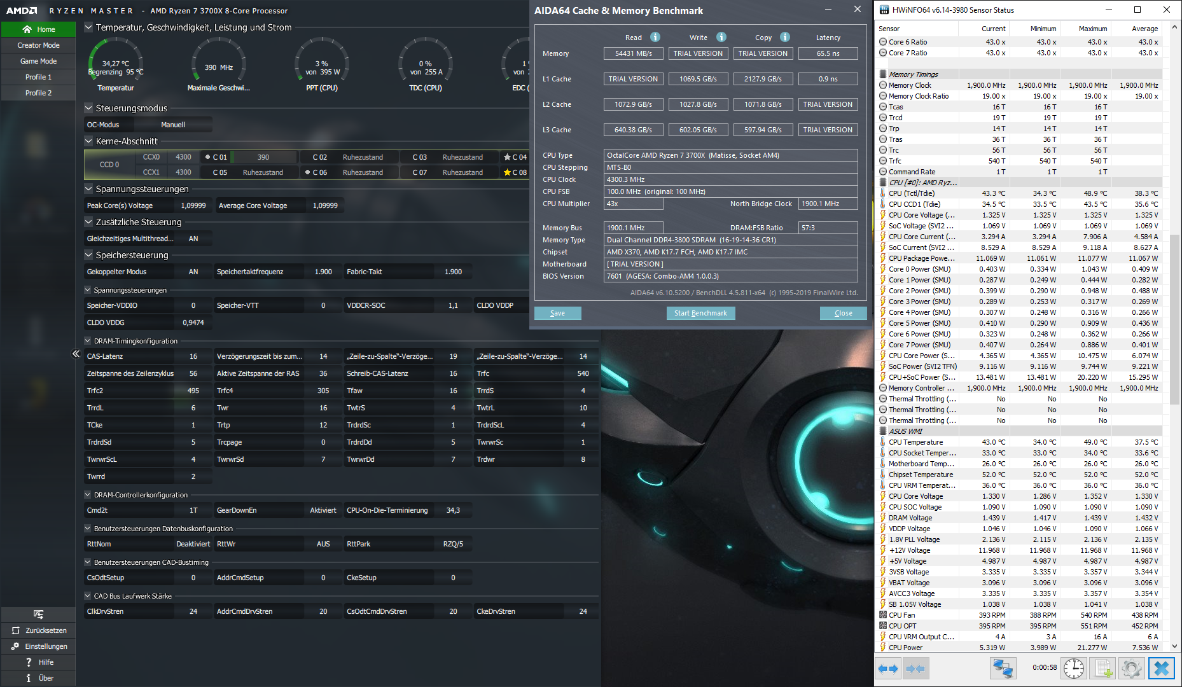Toggle Gleichzeitiges Multithreading AN value
The height and width of the screenshot is (687, 1182).
pos(193,239)
